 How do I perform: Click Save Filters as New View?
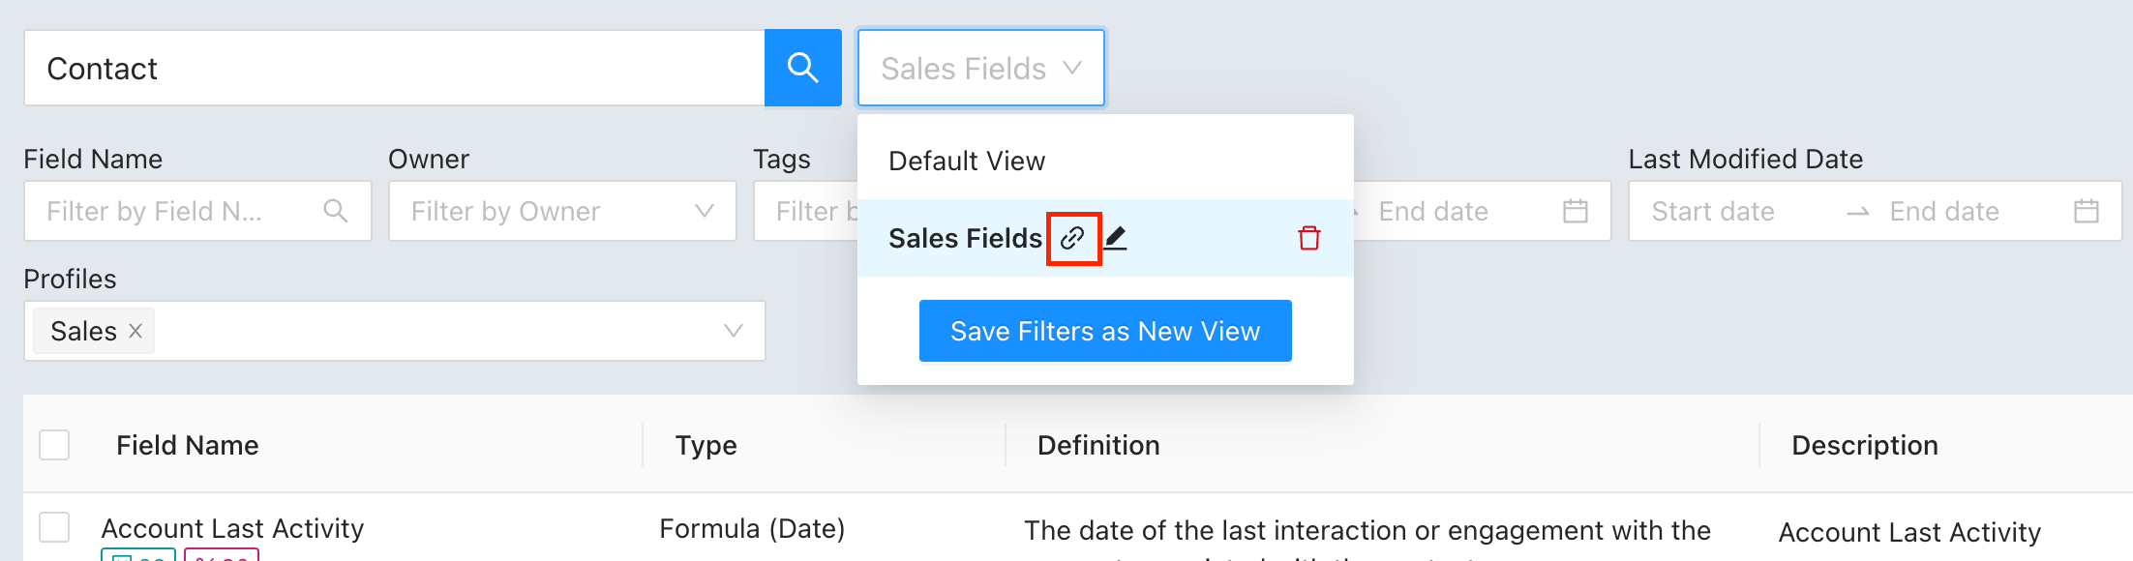point(1104,330)
